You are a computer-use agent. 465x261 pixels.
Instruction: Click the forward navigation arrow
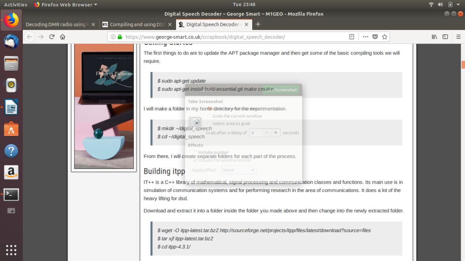[x=41, y=37]
